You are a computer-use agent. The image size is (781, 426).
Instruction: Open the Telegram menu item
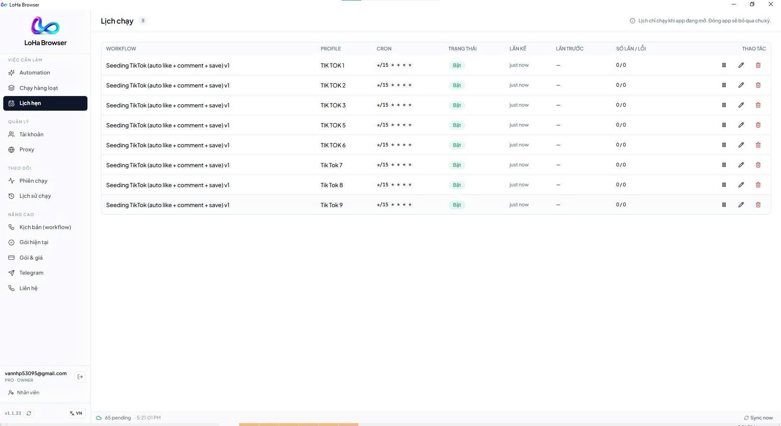click(45, 273)
